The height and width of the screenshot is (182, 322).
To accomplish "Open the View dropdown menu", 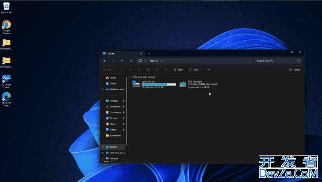I will 195,70.
